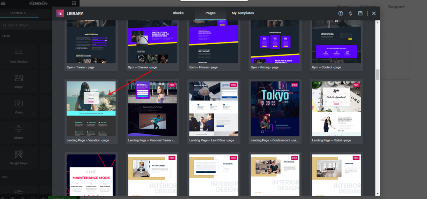427x199 pixels.
Task: Pick the Maintenance Mode template thumbnail
Action: [x=91, y=175]
